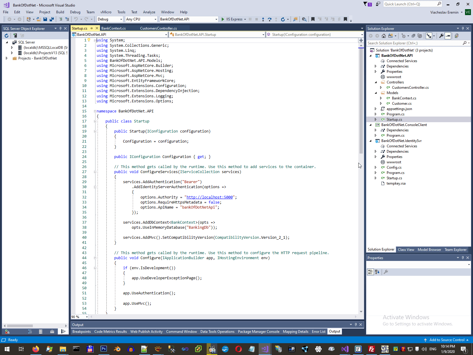Follow the http://localhost:5000 link in code
The height and width of the screenshot is (355, 473).
pos(209,197)
